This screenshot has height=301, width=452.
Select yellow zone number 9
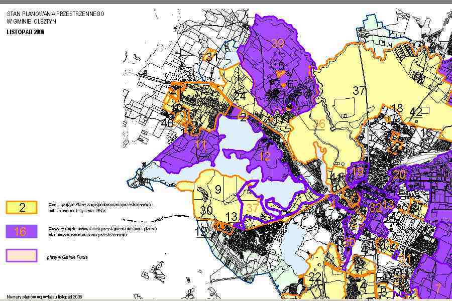(218, 190)
